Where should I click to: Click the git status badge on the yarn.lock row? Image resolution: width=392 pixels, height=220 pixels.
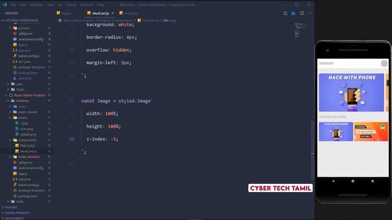tap(49, 78)
